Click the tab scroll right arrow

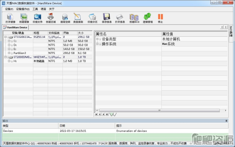[226, 27]
